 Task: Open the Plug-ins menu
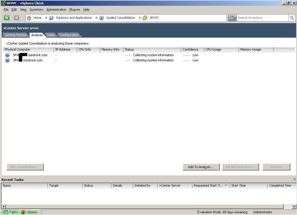pos(75,10)
